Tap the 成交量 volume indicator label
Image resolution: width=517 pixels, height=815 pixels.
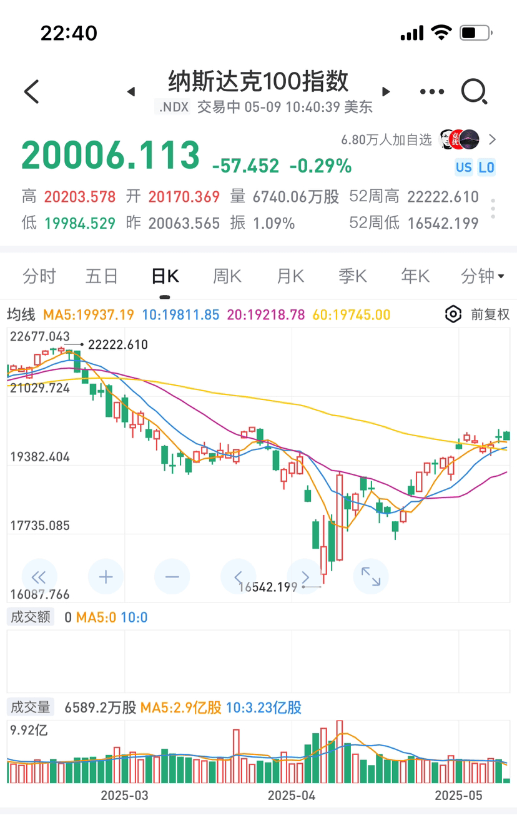pos(31,707)
